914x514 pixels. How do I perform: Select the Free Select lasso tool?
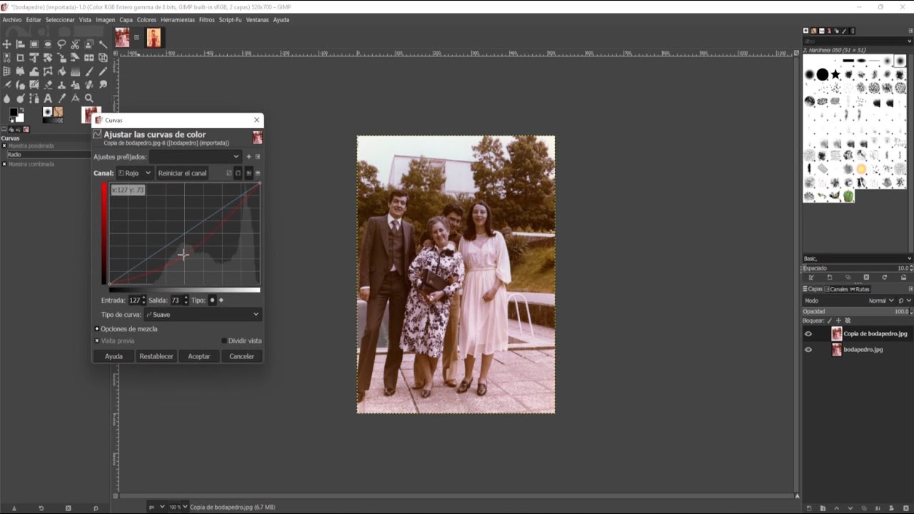61,44
